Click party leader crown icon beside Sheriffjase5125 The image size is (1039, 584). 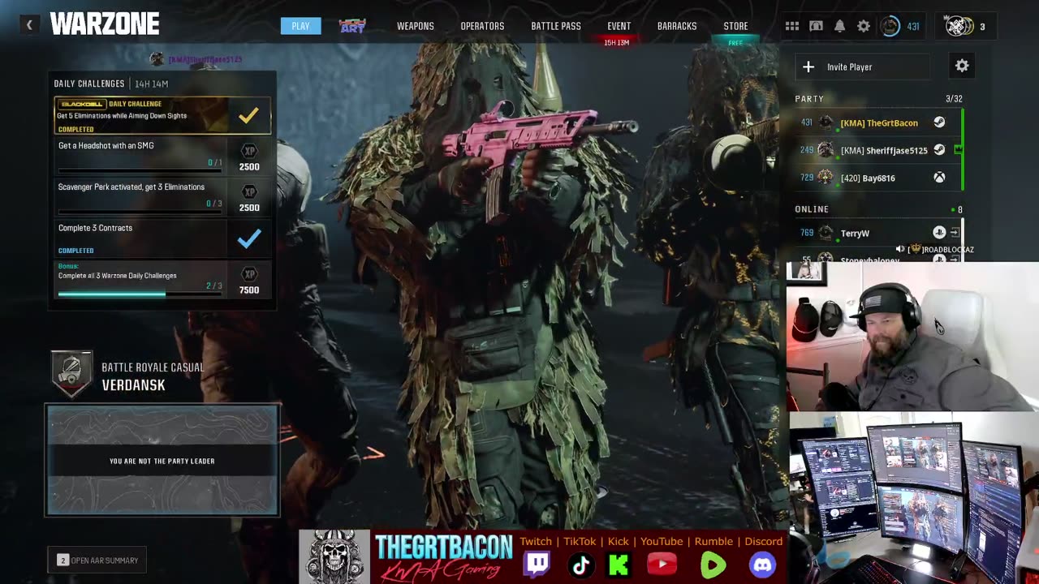click(x=959, y=150)
